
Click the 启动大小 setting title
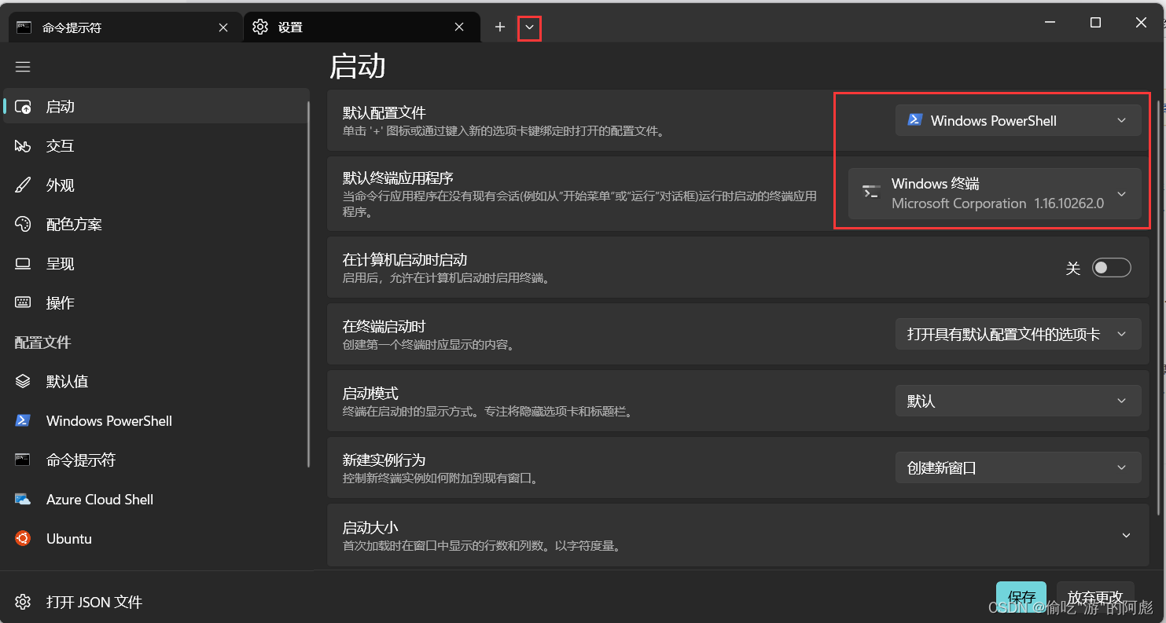click(370, 527)
